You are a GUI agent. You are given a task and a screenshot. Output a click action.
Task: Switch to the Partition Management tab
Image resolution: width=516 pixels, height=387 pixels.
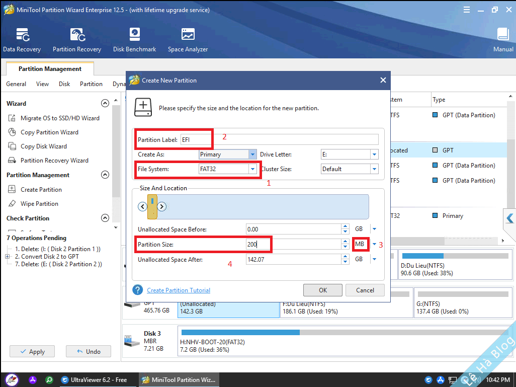point(50,69)
